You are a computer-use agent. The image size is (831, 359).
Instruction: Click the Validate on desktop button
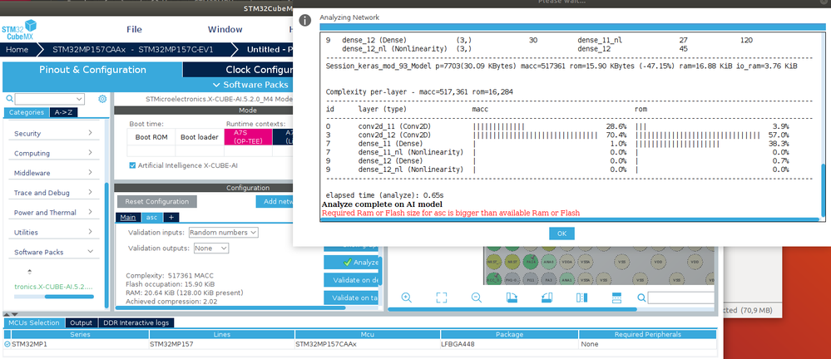click(x=353, y=280)
